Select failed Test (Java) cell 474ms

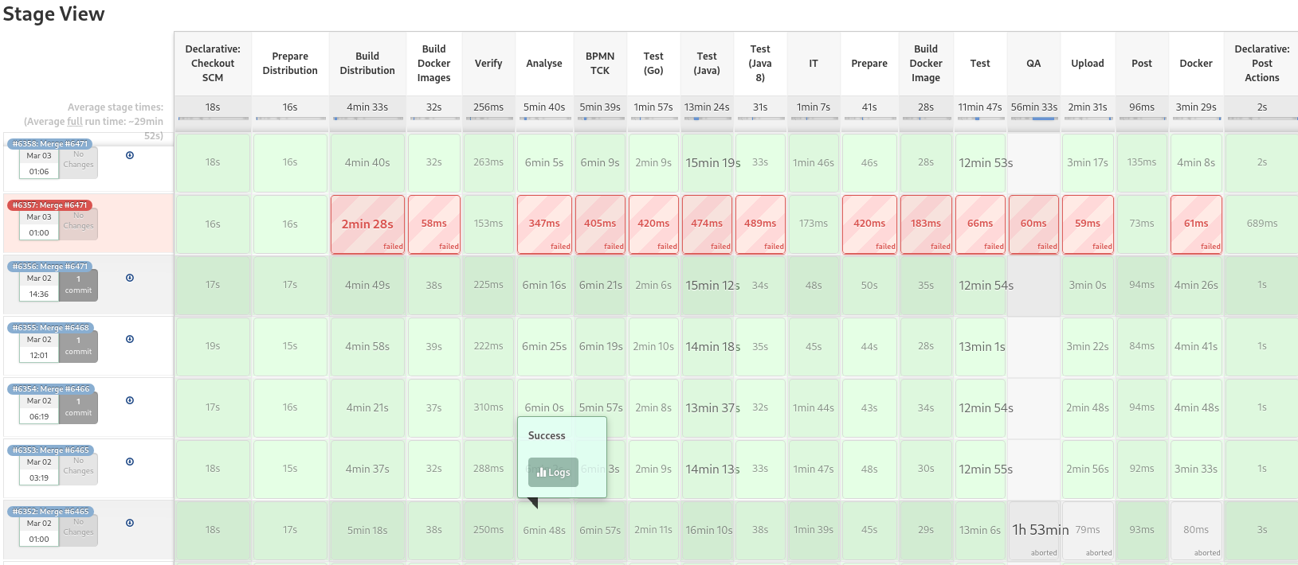[x=707, y=224]
